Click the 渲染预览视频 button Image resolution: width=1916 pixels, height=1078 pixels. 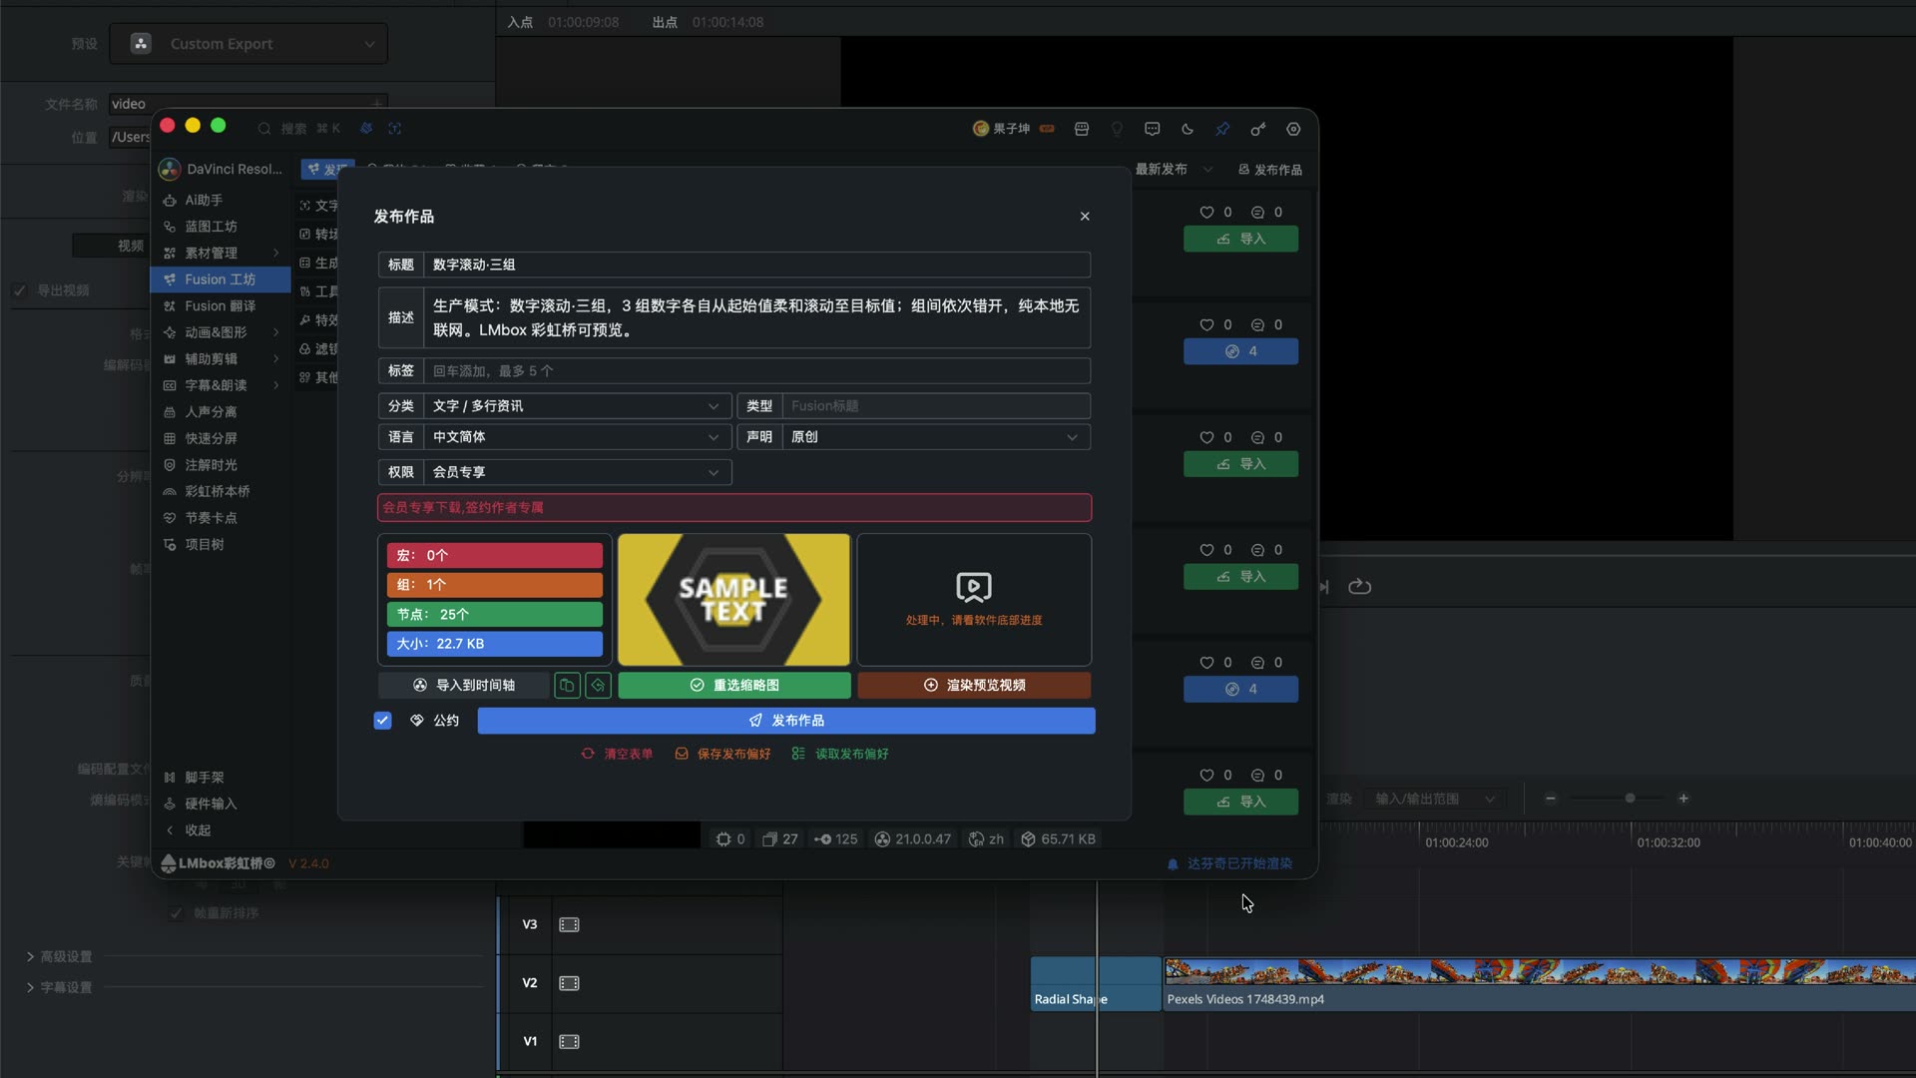tap(974, 686)
